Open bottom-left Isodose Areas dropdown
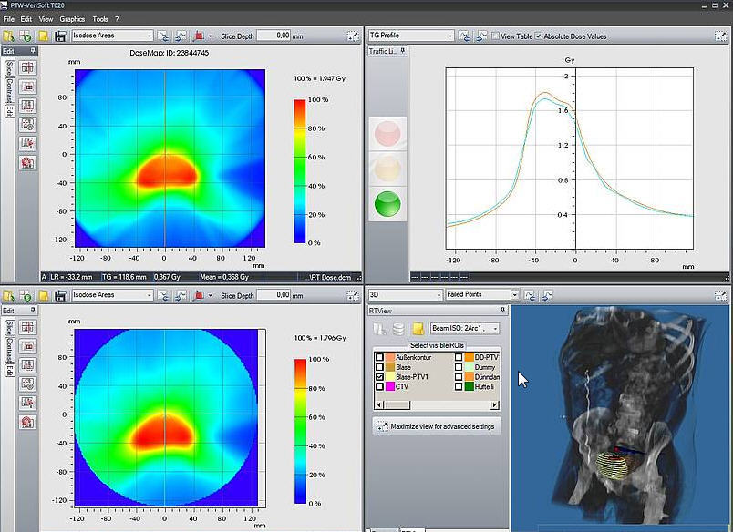Viewport: 733px width, 532px height. tap(112, 295)
